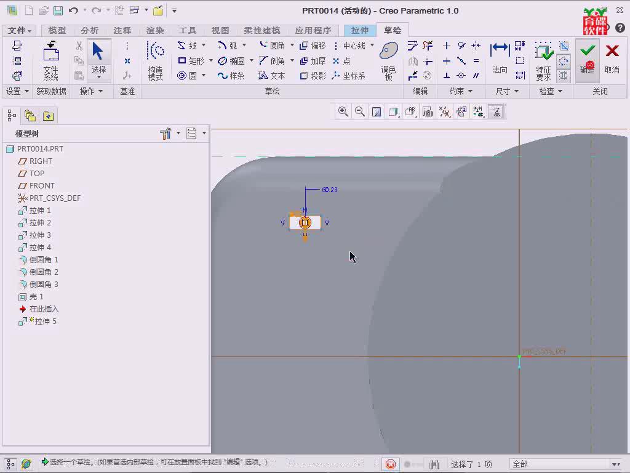Select the Delete Segment trim tool

[428, 46]
